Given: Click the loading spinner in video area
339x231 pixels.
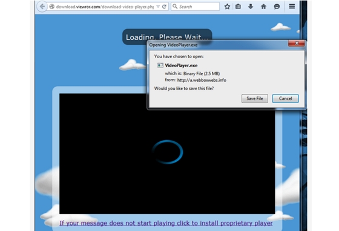Looking at the screenshot, I should pyautogui.click(x=167, y=152).
